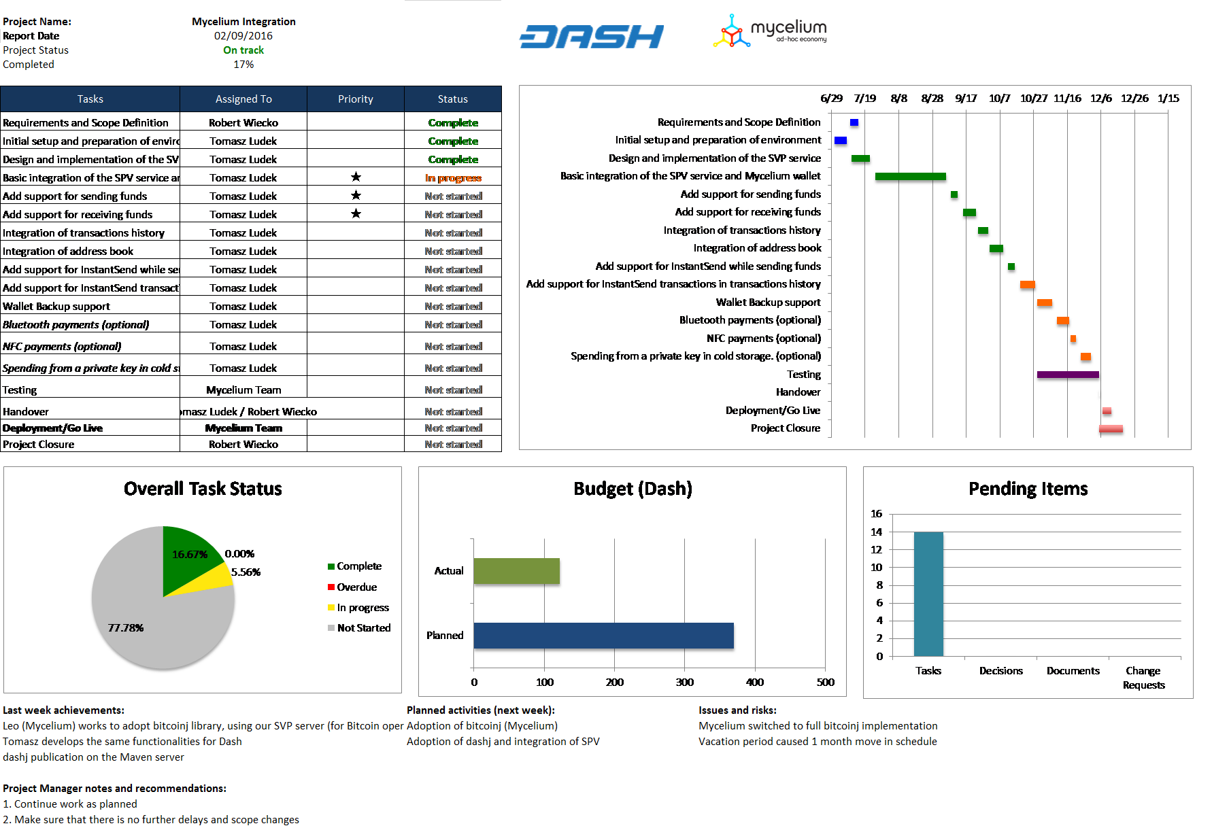Click the 'Decisions' axis label
The image size is (1212, 828).
tap(1000, 671)
